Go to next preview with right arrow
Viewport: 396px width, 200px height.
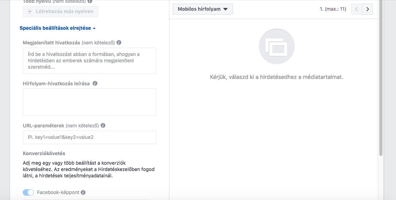367,10
